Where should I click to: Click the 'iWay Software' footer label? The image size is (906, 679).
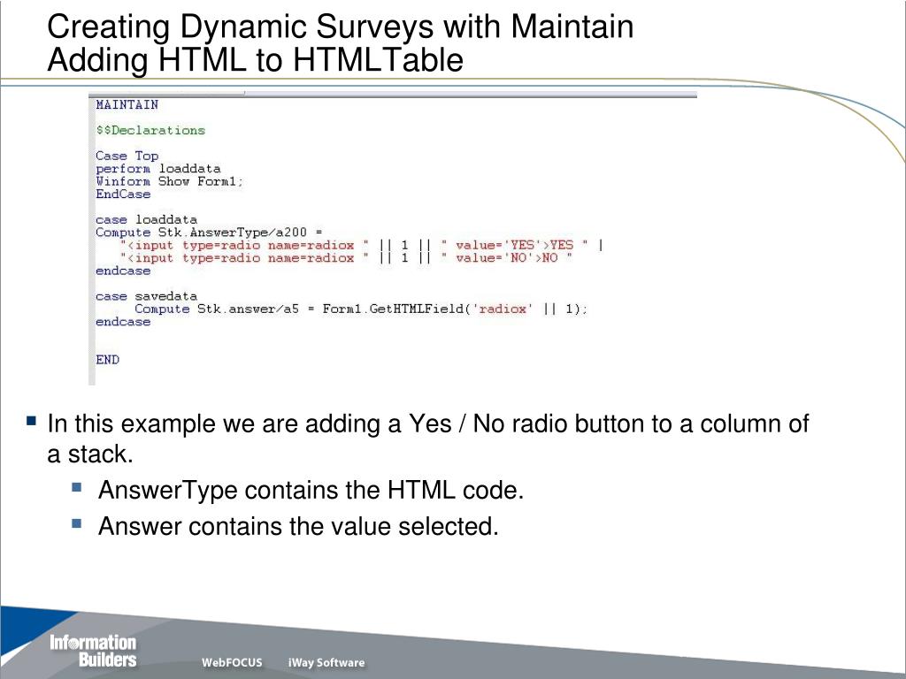[326, 662]
